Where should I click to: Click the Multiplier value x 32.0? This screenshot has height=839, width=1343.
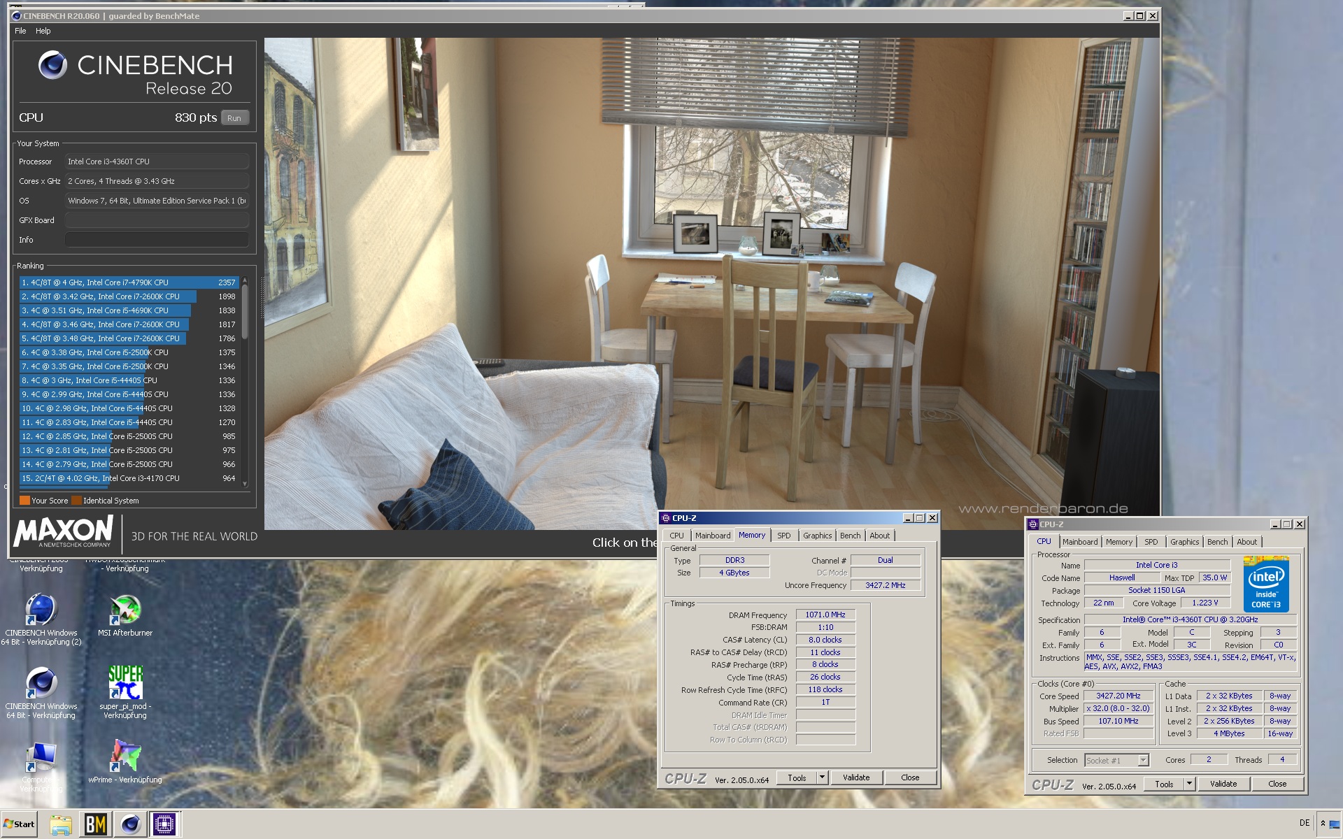(x=1118, y=708)
